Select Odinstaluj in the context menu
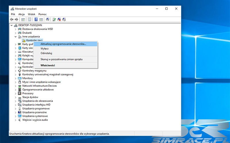This screenshot has height=143, width=230. click(46, 53)
